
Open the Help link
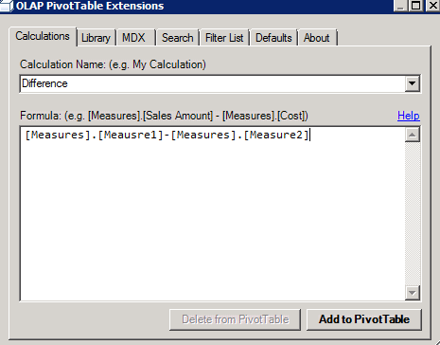tap(409, 116)
